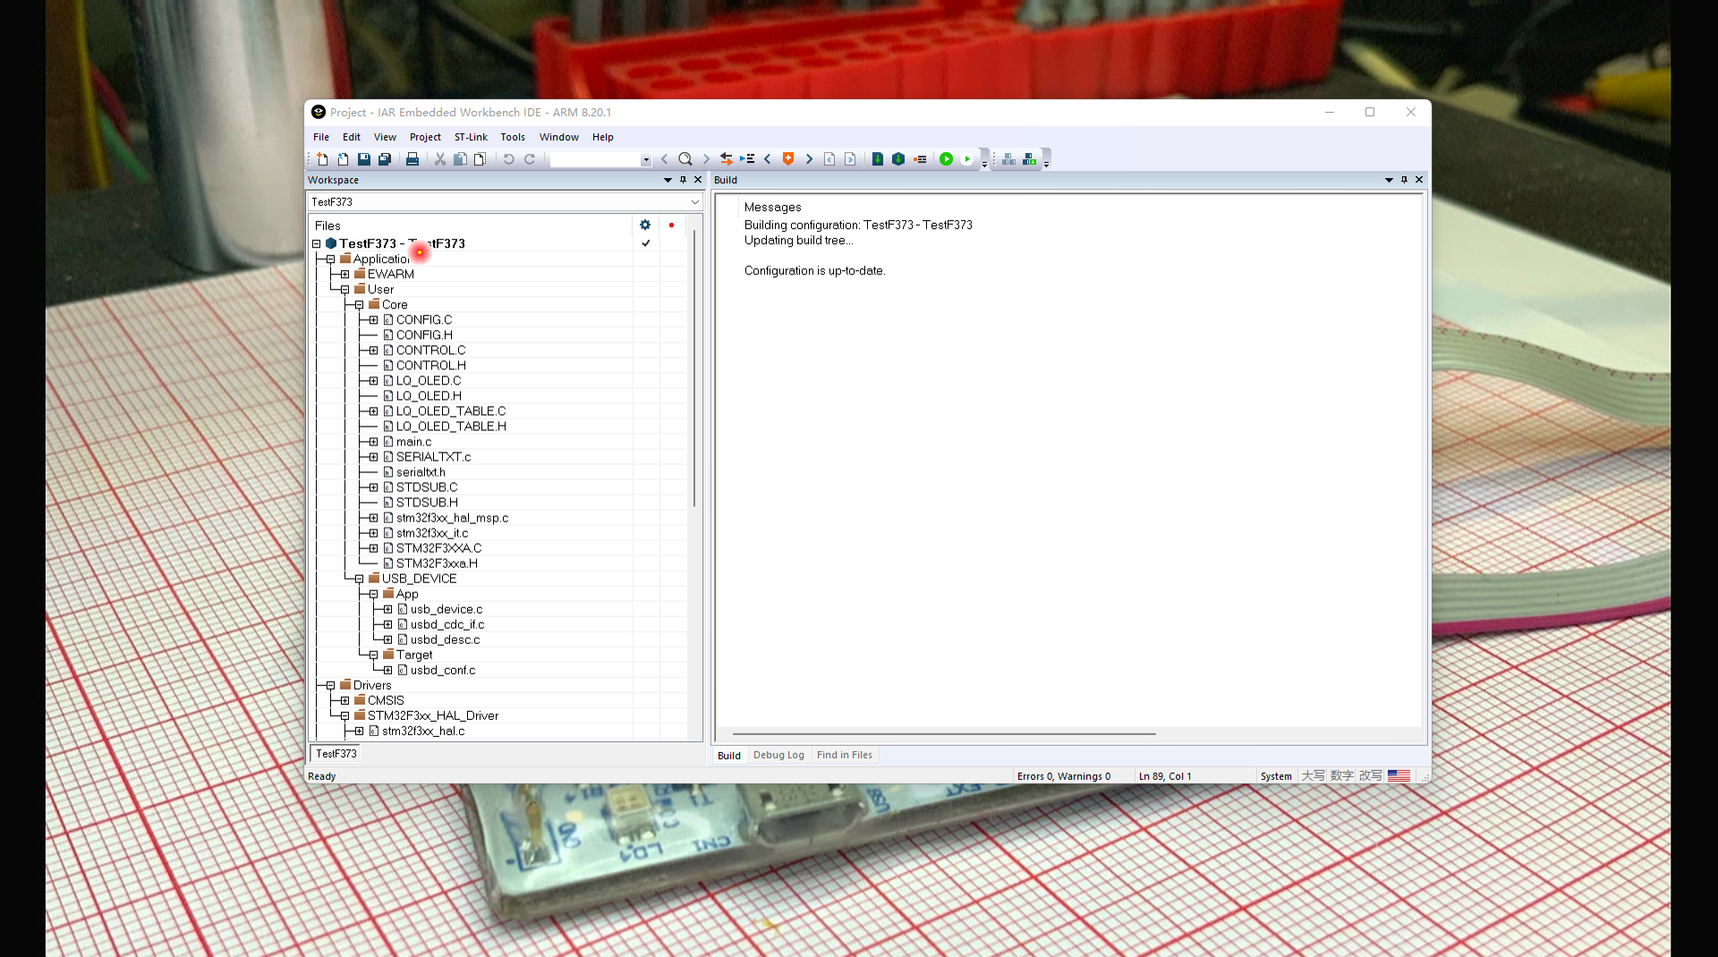Select usbd_cdc_if.c in the tree
Screen dimensions: 1718x957
point(447,624)
